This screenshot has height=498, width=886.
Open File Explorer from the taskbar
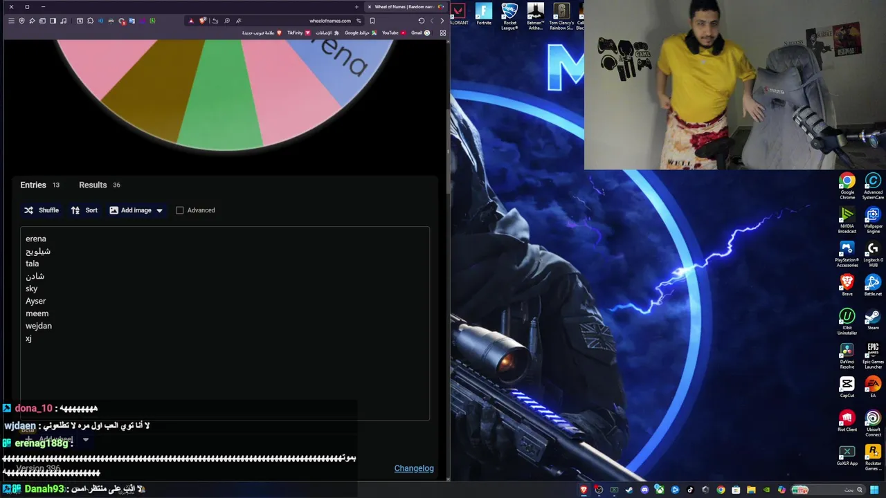[752, 490]
